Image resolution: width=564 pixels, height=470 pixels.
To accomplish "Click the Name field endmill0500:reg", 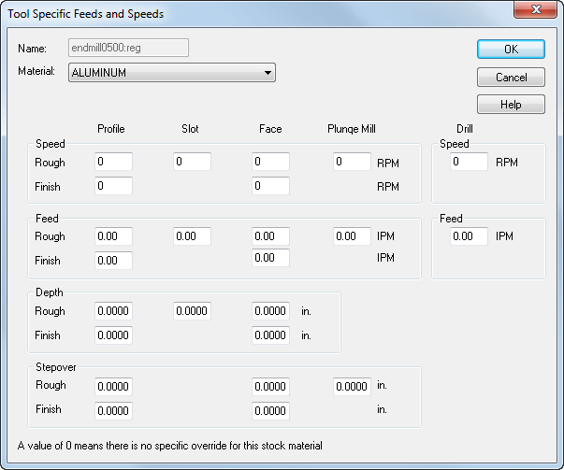I will [128, 48].
